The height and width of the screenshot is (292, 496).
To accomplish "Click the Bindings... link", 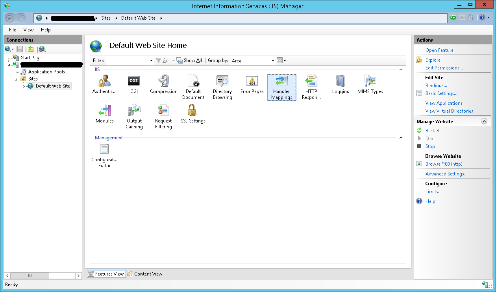I will [x=436, y=86].
